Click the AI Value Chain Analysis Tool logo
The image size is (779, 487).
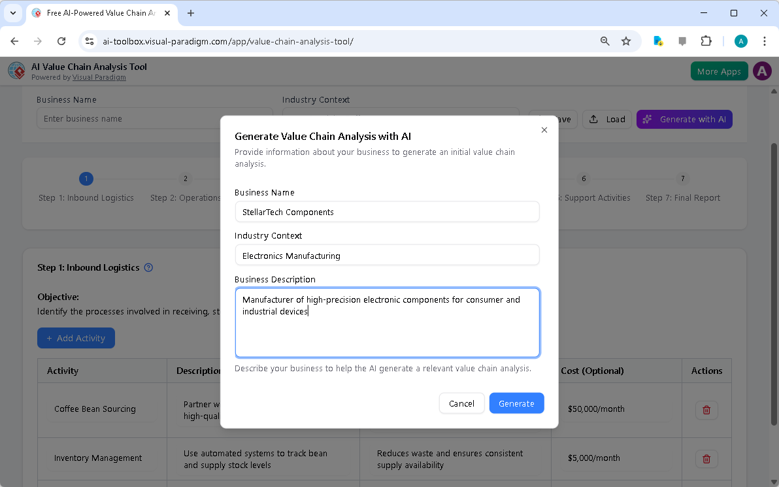coord(16,71)
